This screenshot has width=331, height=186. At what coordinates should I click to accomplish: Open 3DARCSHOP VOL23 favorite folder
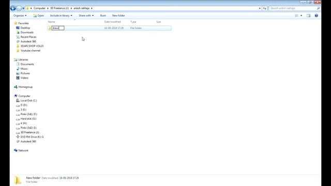pos(32,46)
